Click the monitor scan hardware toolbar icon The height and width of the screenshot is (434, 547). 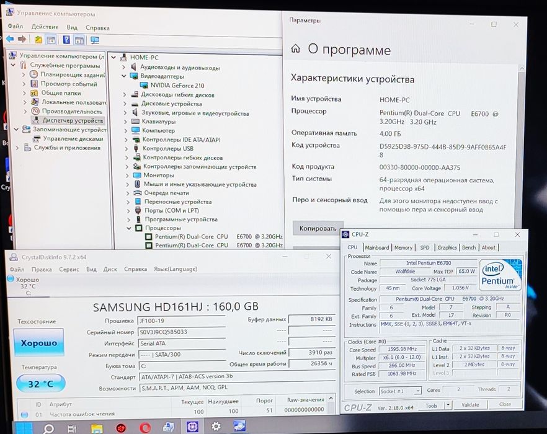tap(95, 40)
